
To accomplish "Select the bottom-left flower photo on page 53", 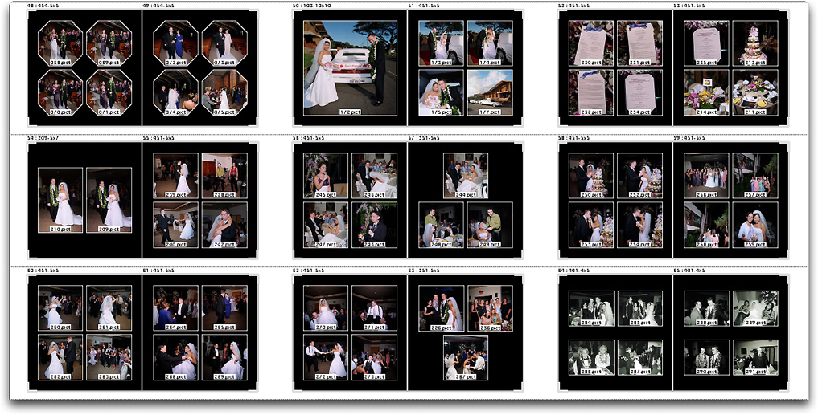I will pos(706,92).
